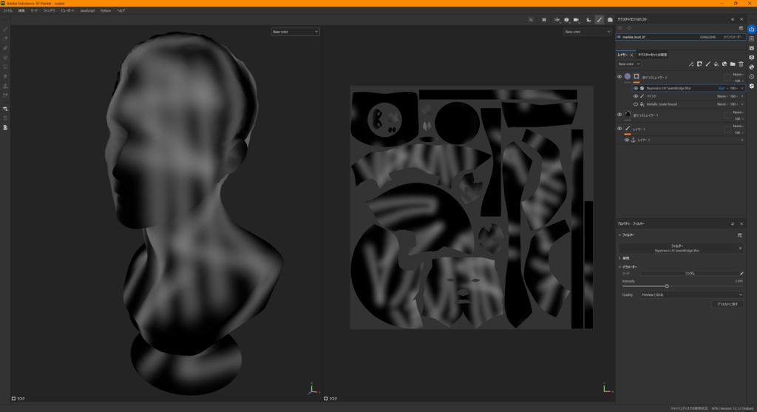Open the Base color channel dropdown in Layers
Screen dimensions: 757x412
(629, 64)
